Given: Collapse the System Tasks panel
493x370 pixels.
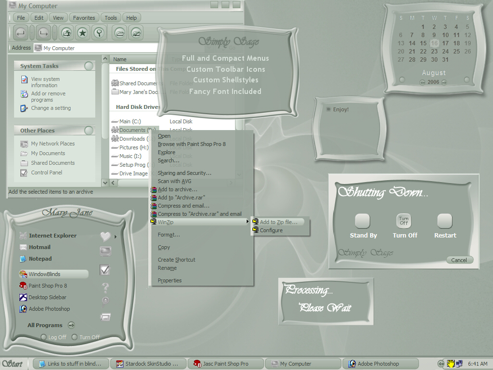Looking at the screenshot, I should (89, 66).
